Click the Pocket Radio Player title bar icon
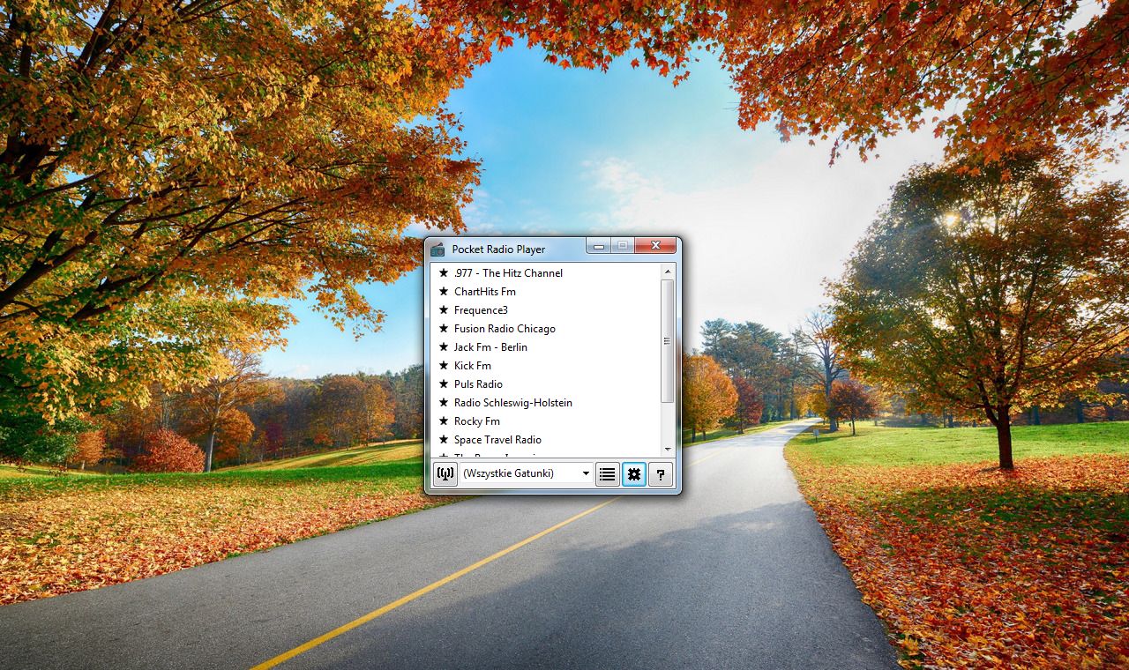The height and width of the screenshot is (670, 1129). click(x=437, y=249)
